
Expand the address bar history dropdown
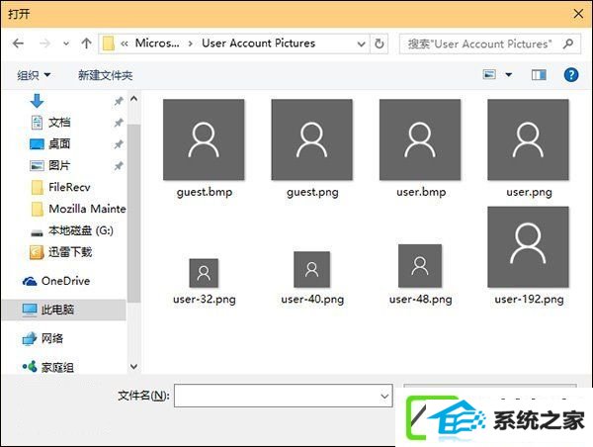361,44
